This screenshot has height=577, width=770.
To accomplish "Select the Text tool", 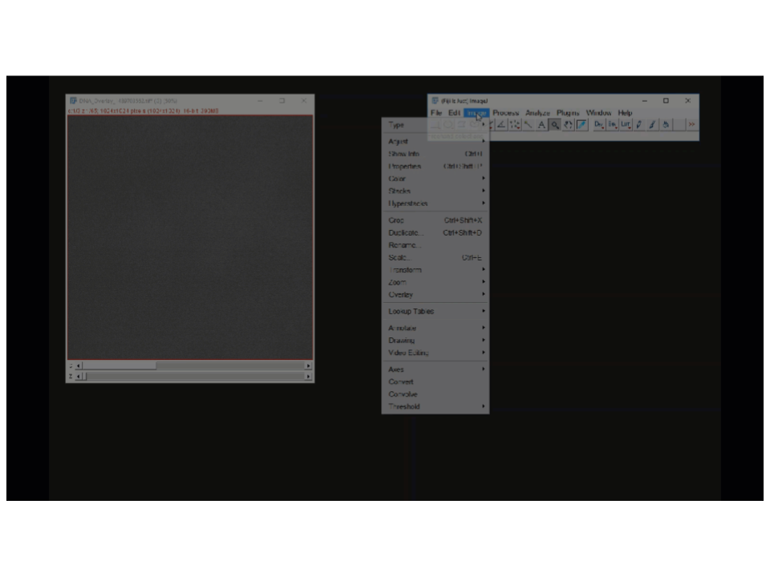I will click(541, 125).
